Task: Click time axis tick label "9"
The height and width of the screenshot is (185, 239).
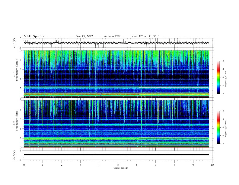Action: tap(193, 165)
